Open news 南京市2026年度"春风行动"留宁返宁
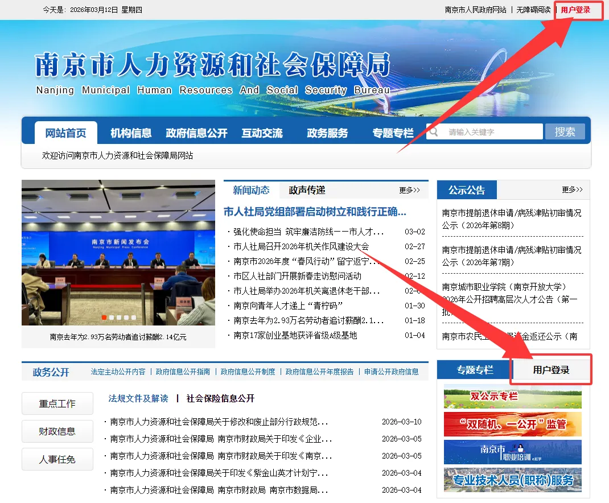The width and height of the screenshot is (609, 503). click(x=307, y=261)
